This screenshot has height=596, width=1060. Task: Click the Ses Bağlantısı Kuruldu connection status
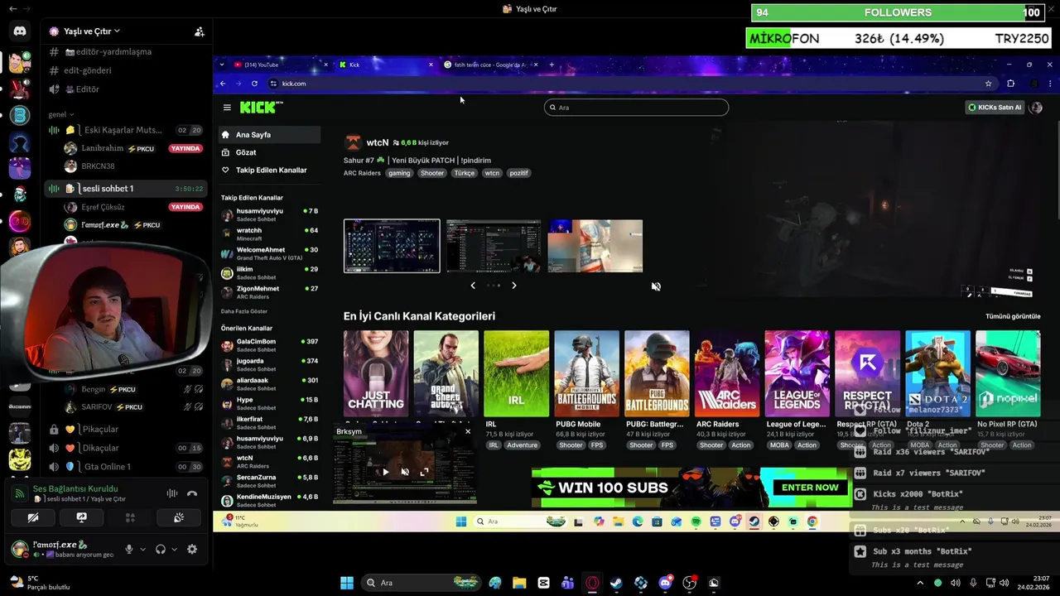tap(75, 489)
